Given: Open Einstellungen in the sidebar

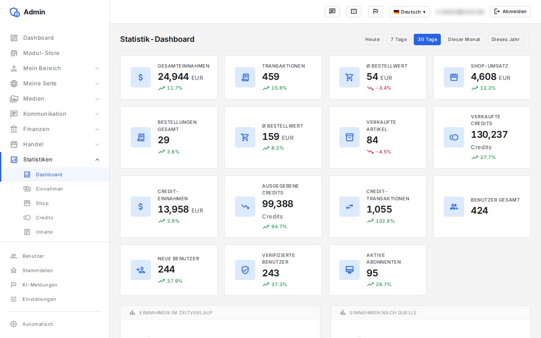Looking at the screenshot, I should [x=55, y=299].
